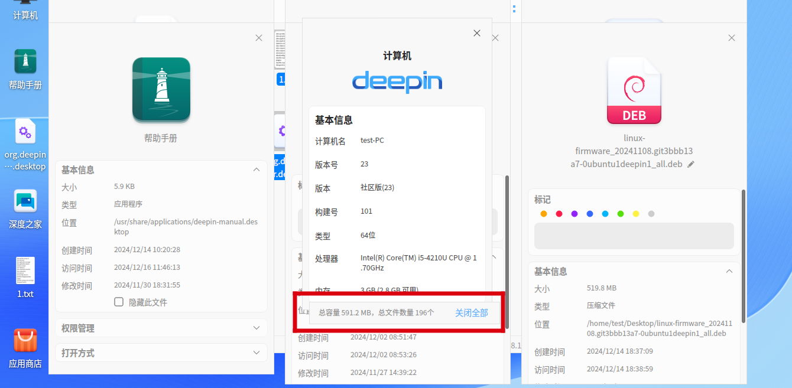Expand the 打开方式 section

pyautogui.click(x=161, y=353)
